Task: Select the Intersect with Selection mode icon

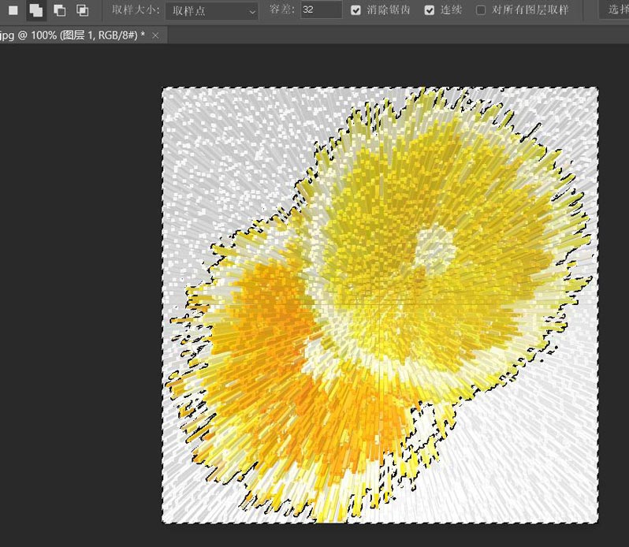Action: pyautogui.click(x=83, y=10)
